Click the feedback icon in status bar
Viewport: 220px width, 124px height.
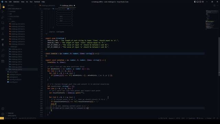[x=214, y=118]
